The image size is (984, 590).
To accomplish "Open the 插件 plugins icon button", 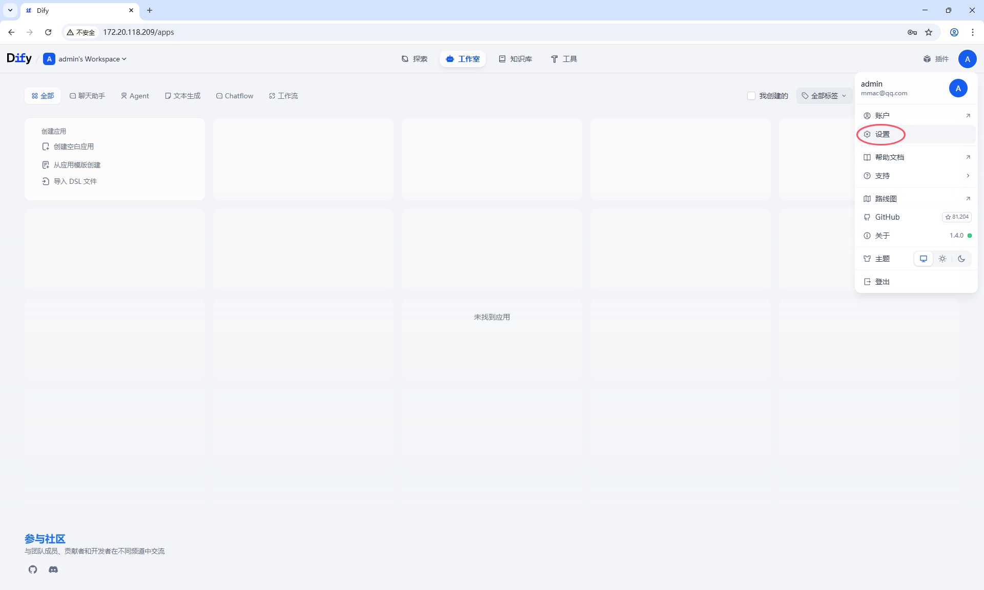I will 936,59.
